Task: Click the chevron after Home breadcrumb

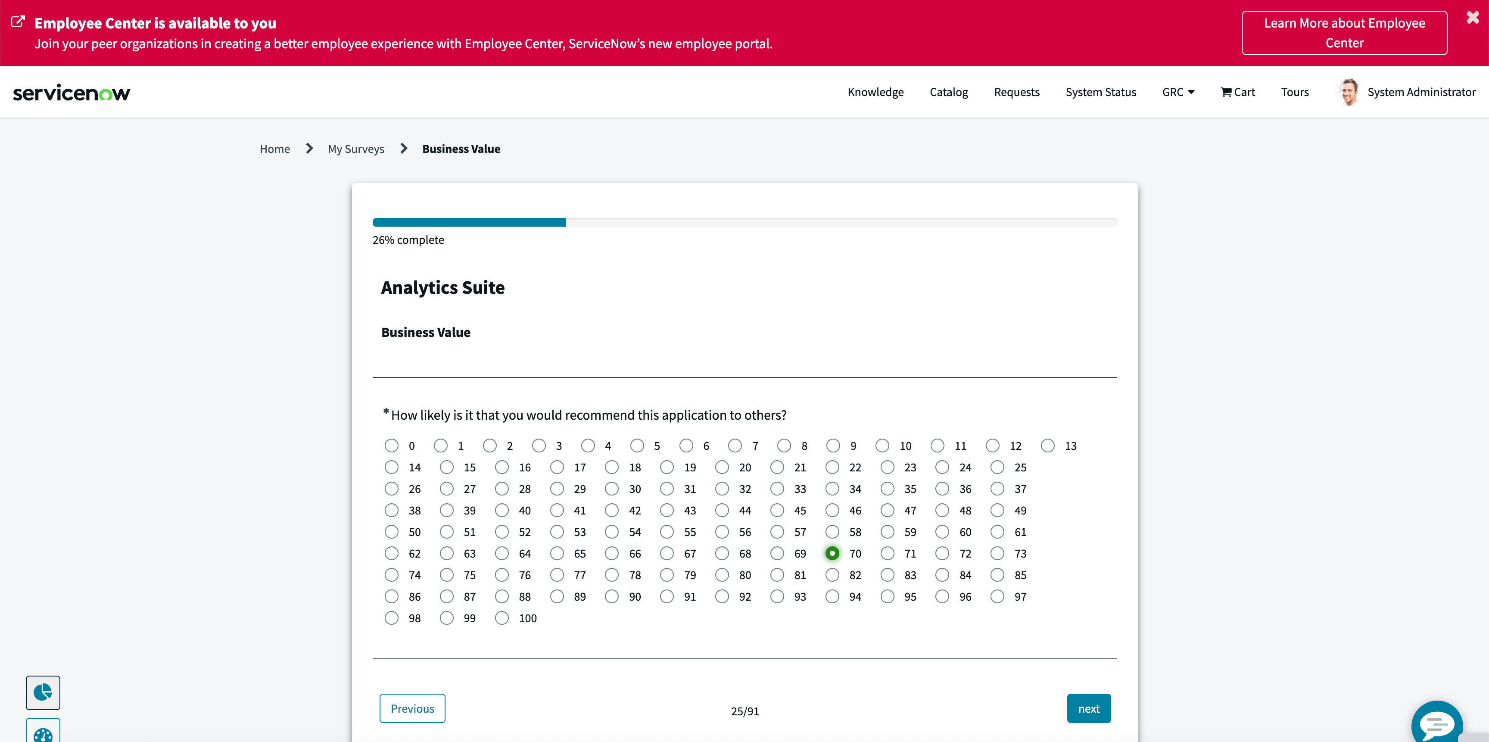Action: pos(309,149)
